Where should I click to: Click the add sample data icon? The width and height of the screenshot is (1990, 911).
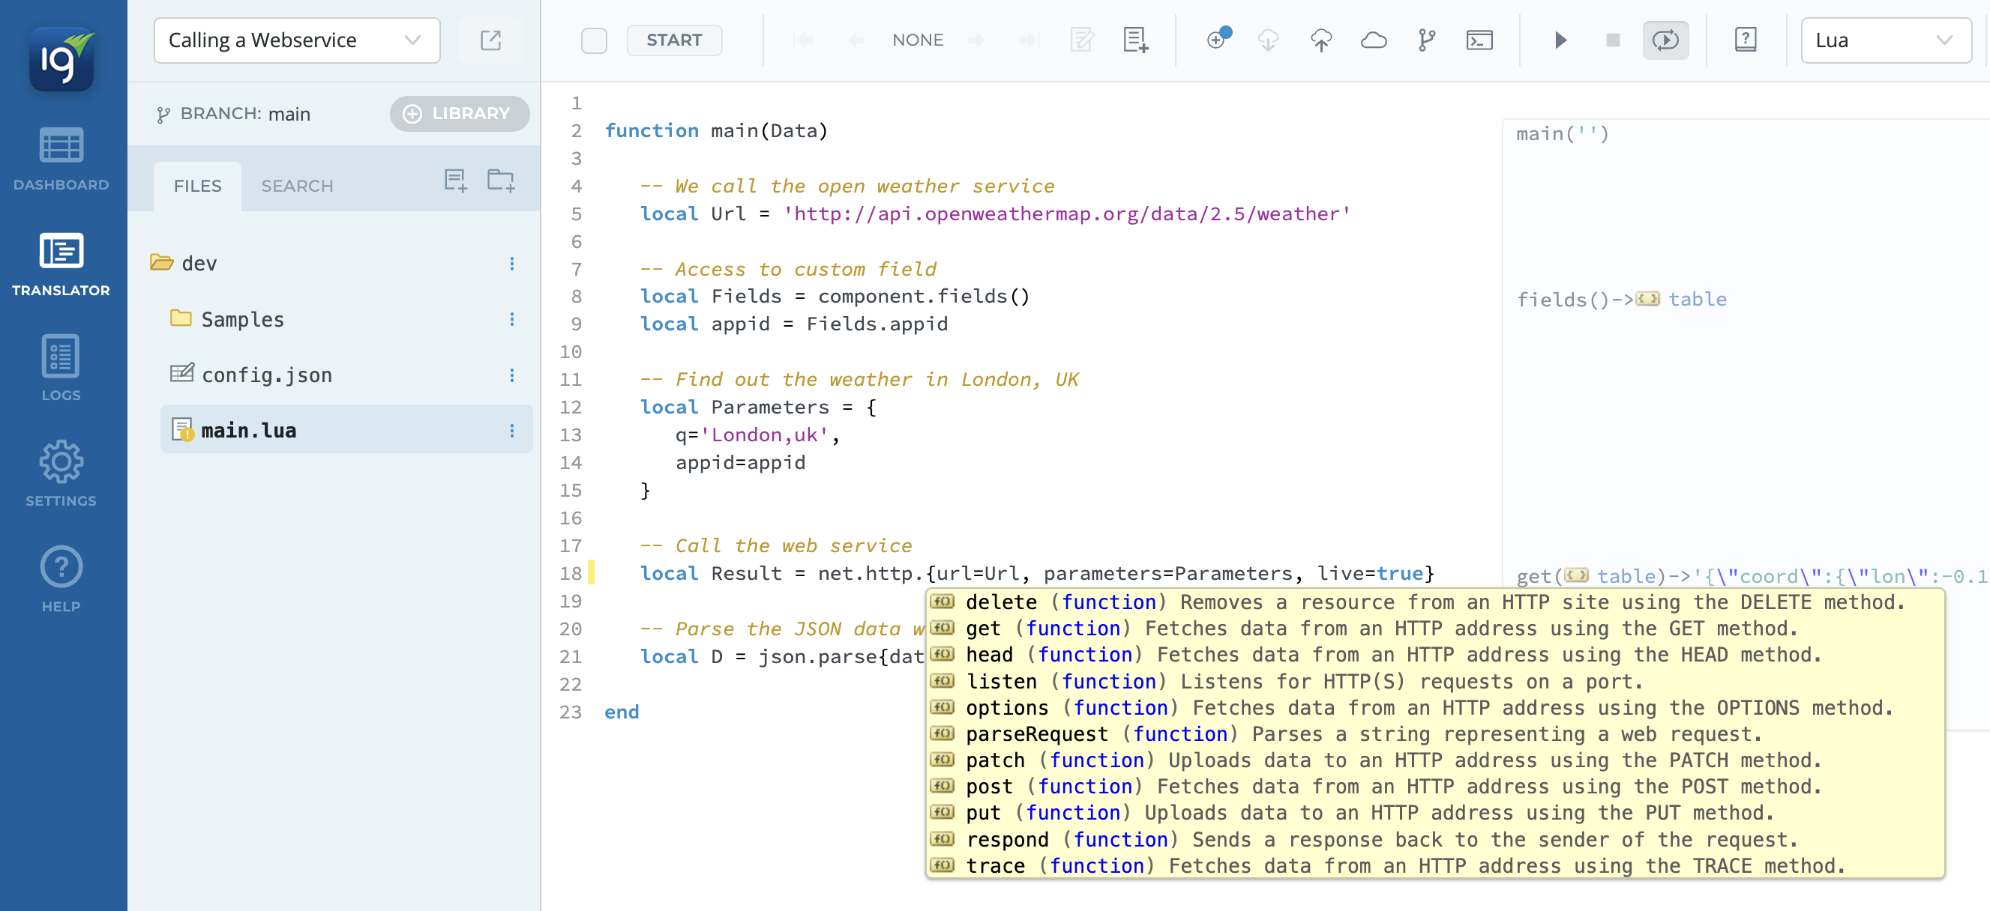point(1134,40)
